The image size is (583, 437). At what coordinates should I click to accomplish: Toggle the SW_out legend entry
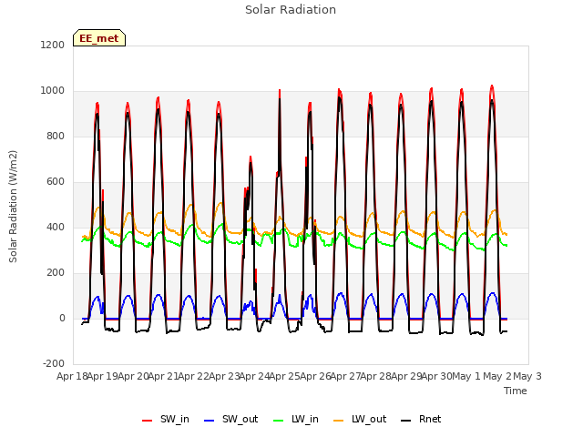point(230,419)
